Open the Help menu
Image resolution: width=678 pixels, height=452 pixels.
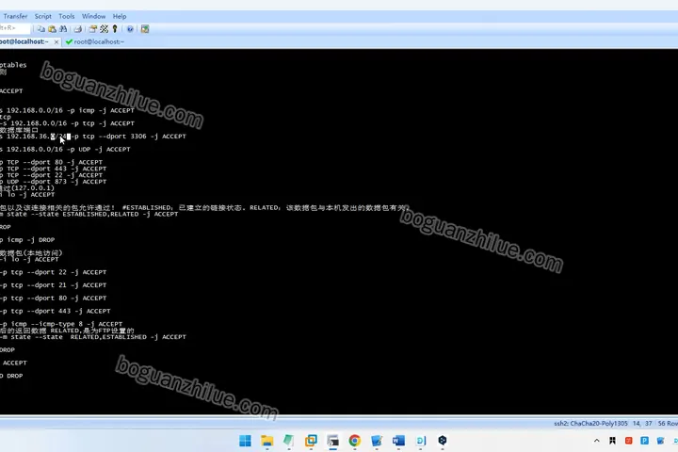120,16
